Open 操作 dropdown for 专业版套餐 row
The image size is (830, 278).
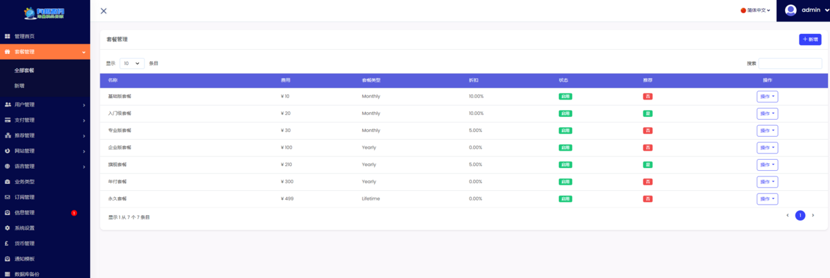767,131
